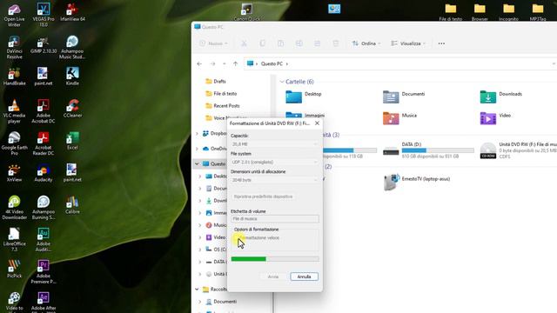Click the GIMP 2.10.30 desktop shortcut
557x313 pixels.
tap(44, 44)
